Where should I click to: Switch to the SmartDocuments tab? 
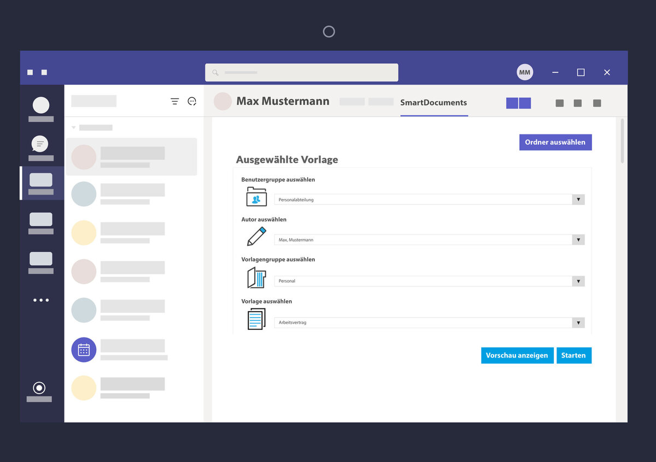[434, 102]
